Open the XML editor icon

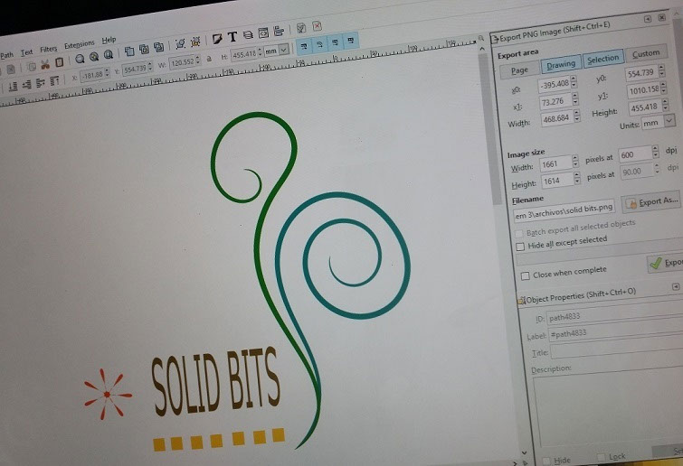[263, 33]
